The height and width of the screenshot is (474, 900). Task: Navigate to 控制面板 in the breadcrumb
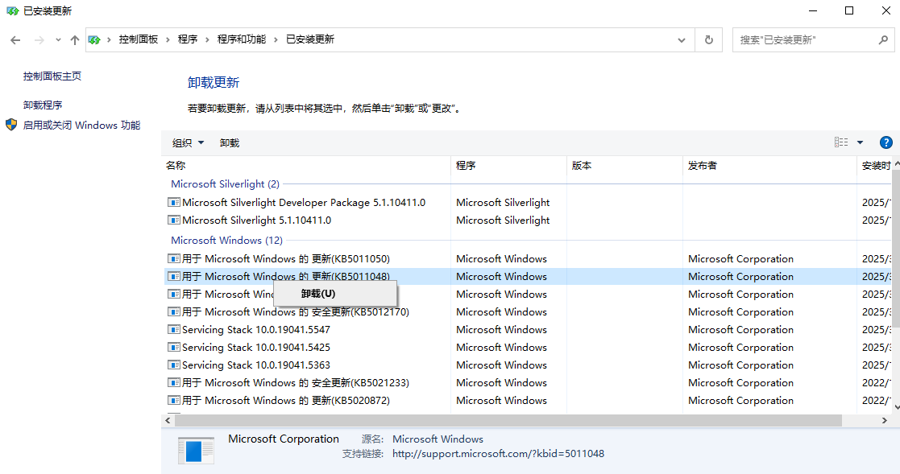pyautogui.click(x=139, y=39)
